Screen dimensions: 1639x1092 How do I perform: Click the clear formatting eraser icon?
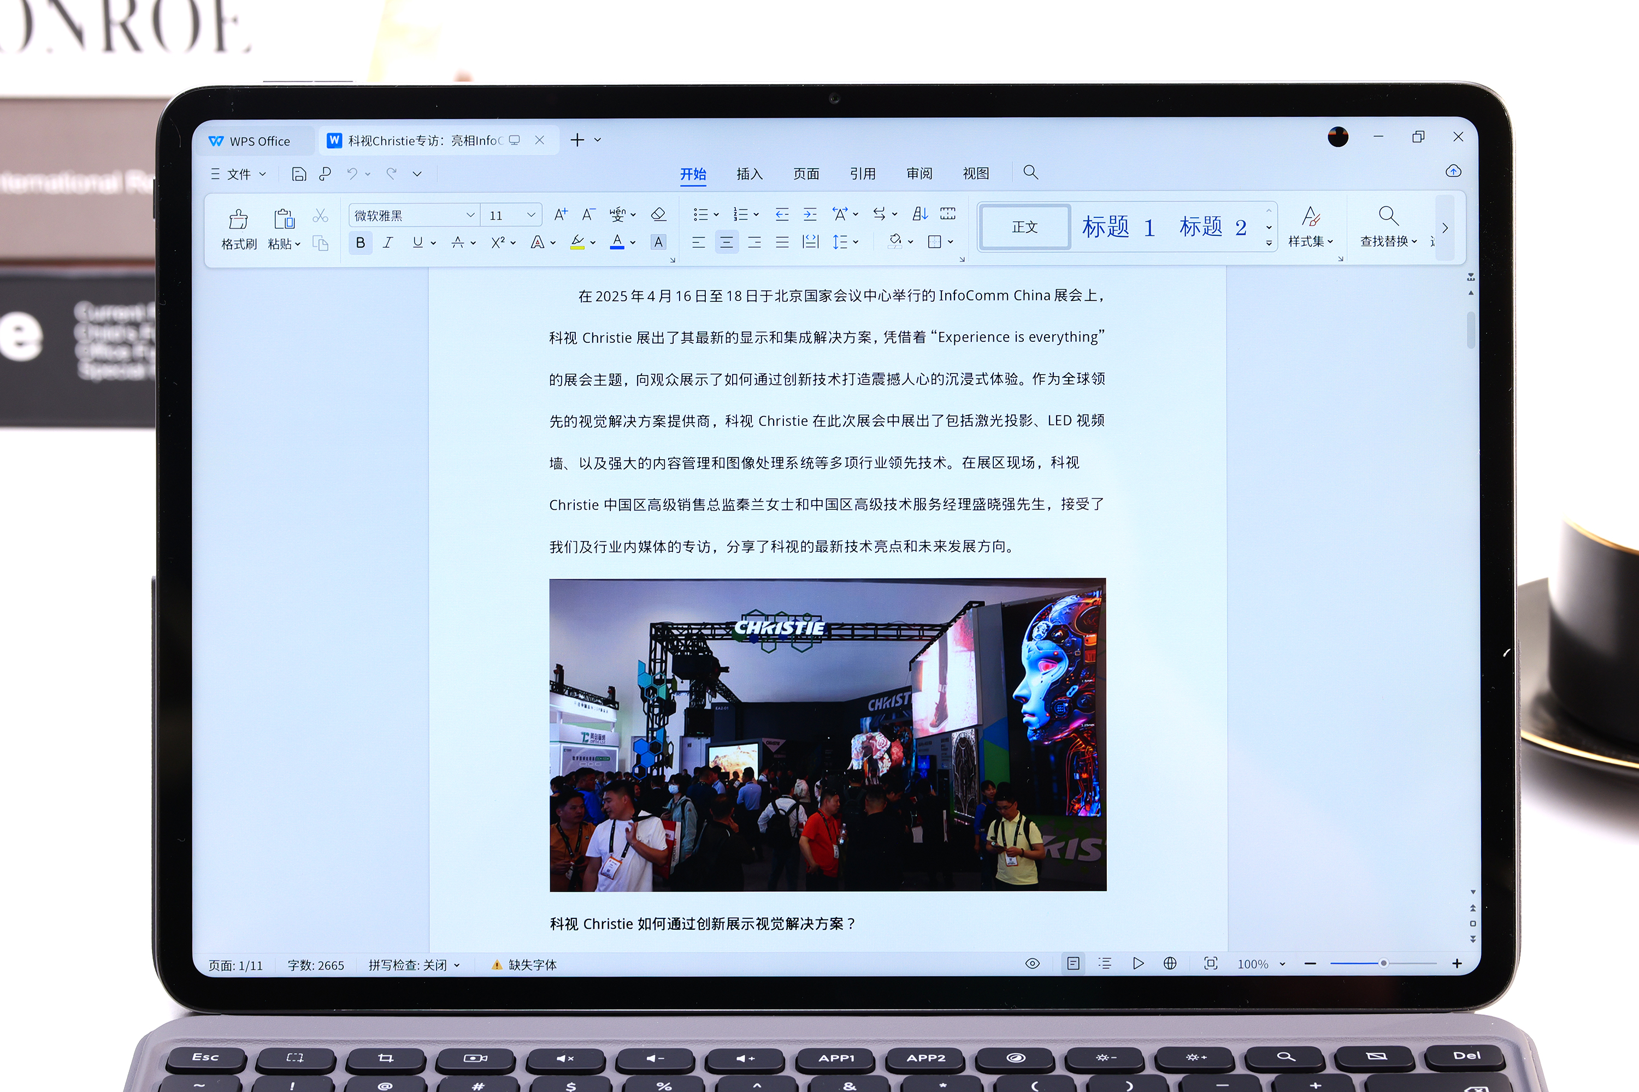coord(658,215)
